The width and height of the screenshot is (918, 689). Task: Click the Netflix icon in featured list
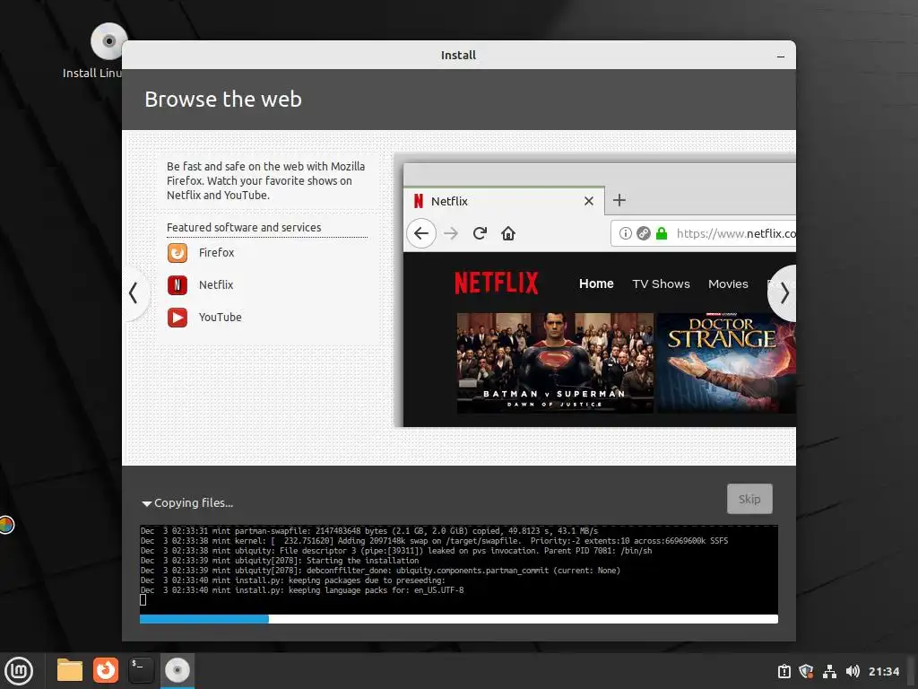coord(178,285)
